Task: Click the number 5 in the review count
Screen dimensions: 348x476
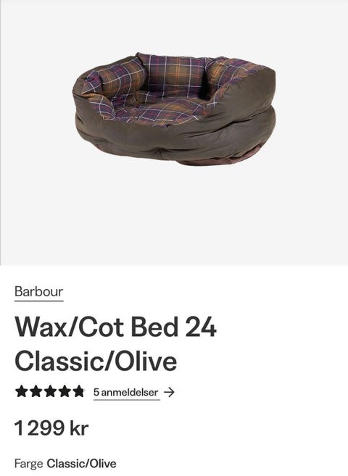Action: tap(96, 392)
